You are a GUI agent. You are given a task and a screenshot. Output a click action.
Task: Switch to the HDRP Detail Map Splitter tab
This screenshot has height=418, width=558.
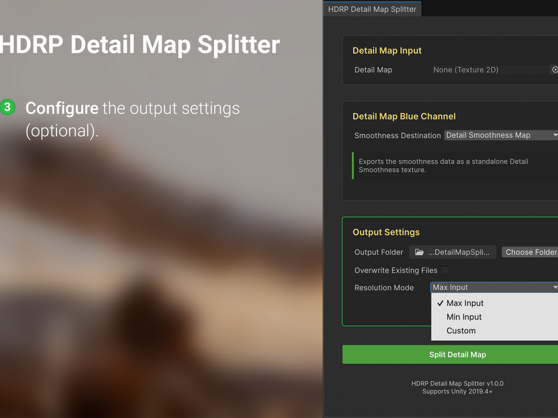[x=372, y=9]
